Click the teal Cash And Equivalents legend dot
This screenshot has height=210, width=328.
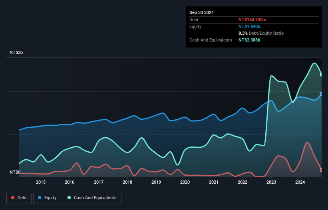[x=70, y=198]
